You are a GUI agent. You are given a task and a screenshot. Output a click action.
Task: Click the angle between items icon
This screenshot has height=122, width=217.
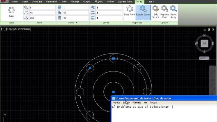coord(26,13)
